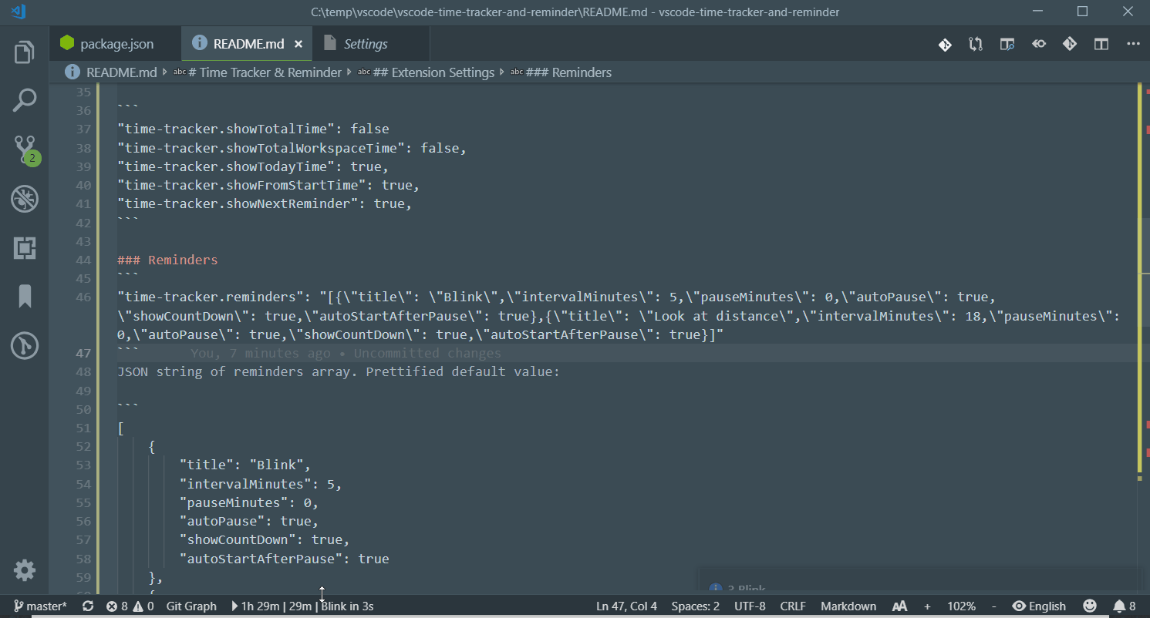Open '### Reminders' breadcrumb dropdown
The height and width of the screenshot is (618, 1150).
pyautogui.click(x=561, y=72)
